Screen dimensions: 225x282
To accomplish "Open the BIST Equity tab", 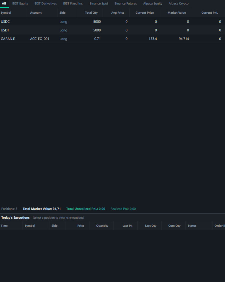I will click(x=20, y=4).
